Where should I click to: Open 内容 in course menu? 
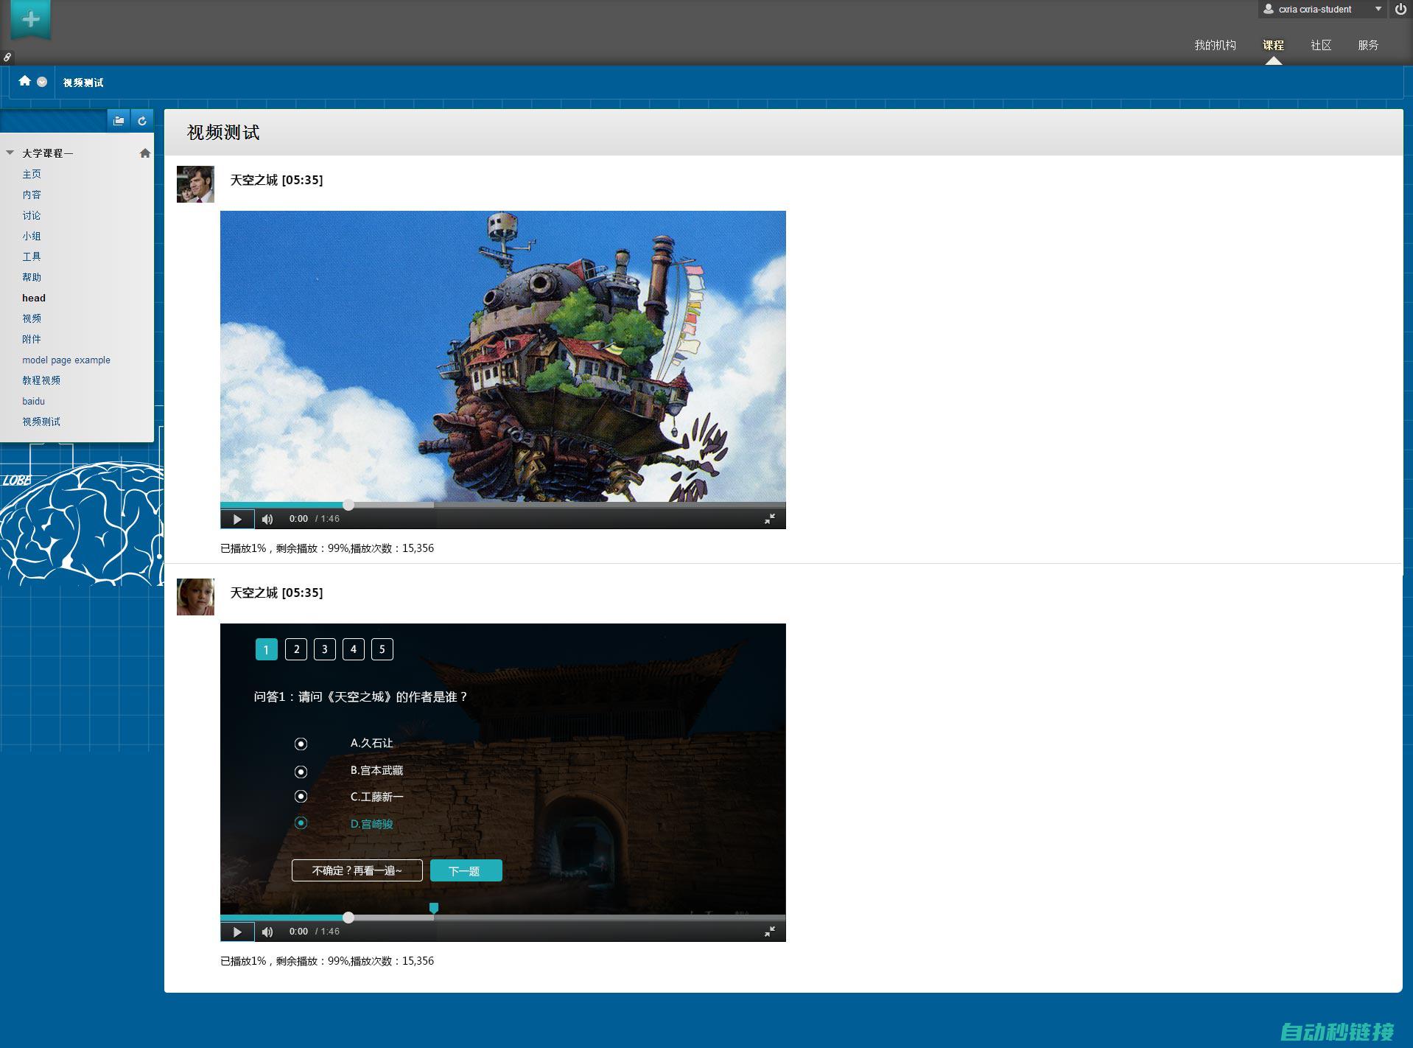pos(32,195)
